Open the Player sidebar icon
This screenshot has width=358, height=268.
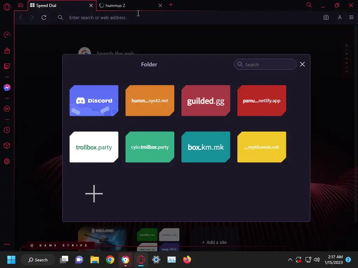point(7,109)
